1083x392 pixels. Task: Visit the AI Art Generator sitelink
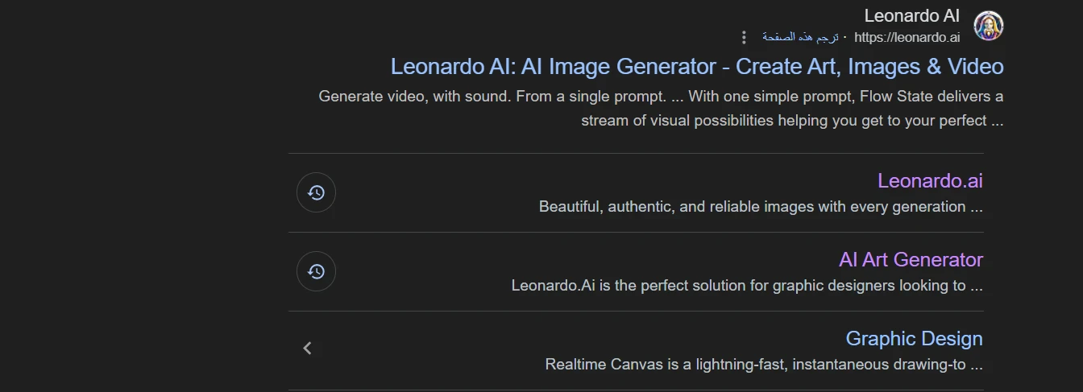click(911, 259)
